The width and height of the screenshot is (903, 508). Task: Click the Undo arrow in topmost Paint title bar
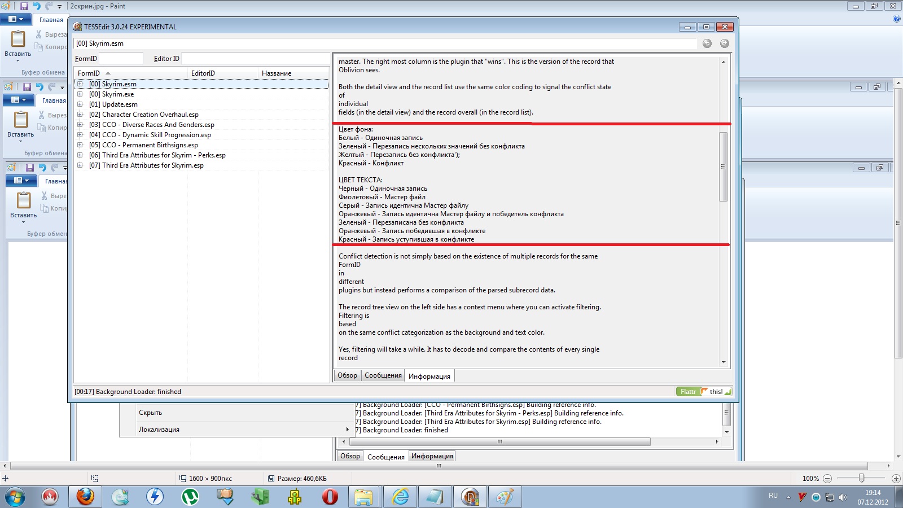tap(37, 6)
